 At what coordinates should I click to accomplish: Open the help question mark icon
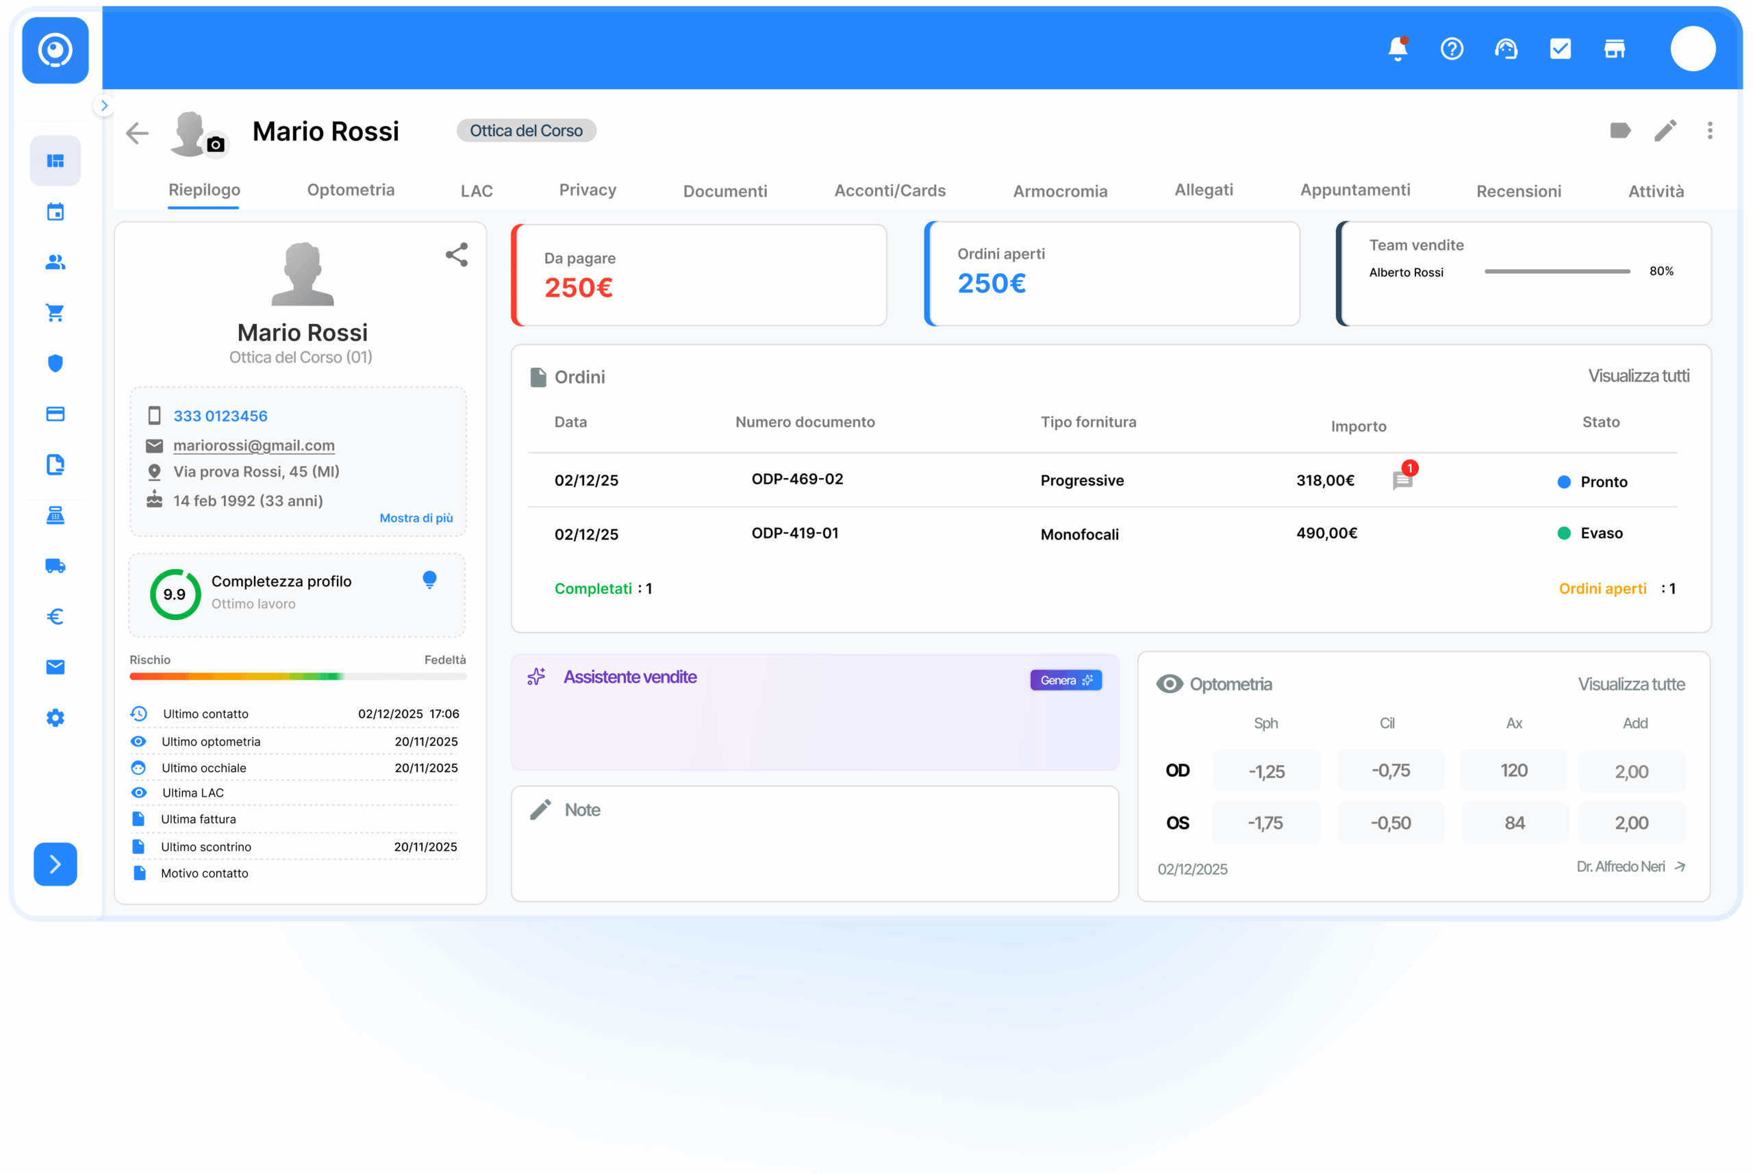coord(1451,49)
